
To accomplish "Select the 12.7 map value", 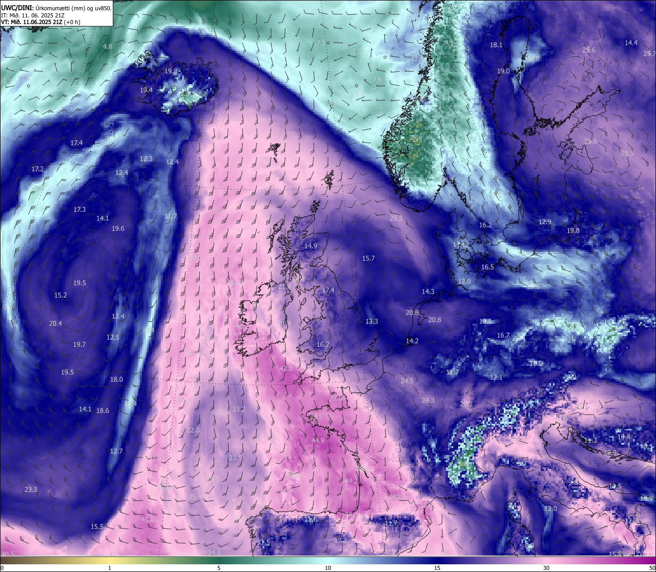I will pyautogui.click(x=116, y=451).
